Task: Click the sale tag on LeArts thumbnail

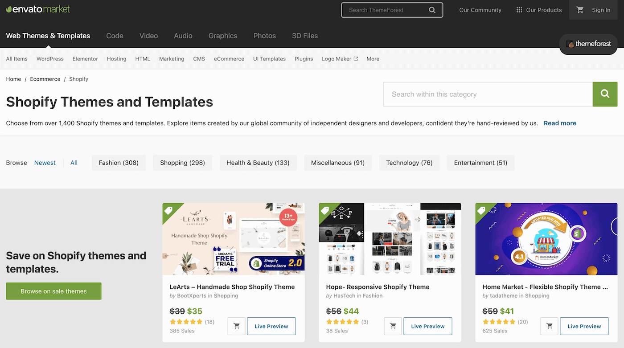Action: click(x=169, y=210)
